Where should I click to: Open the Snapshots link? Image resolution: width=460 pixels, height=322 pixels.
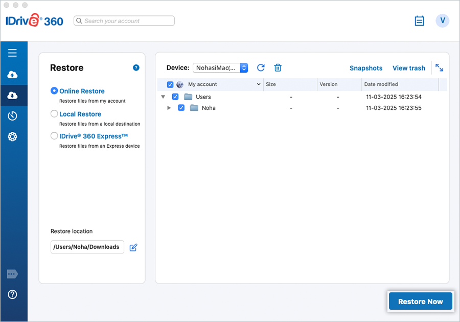tap(366, 68)
